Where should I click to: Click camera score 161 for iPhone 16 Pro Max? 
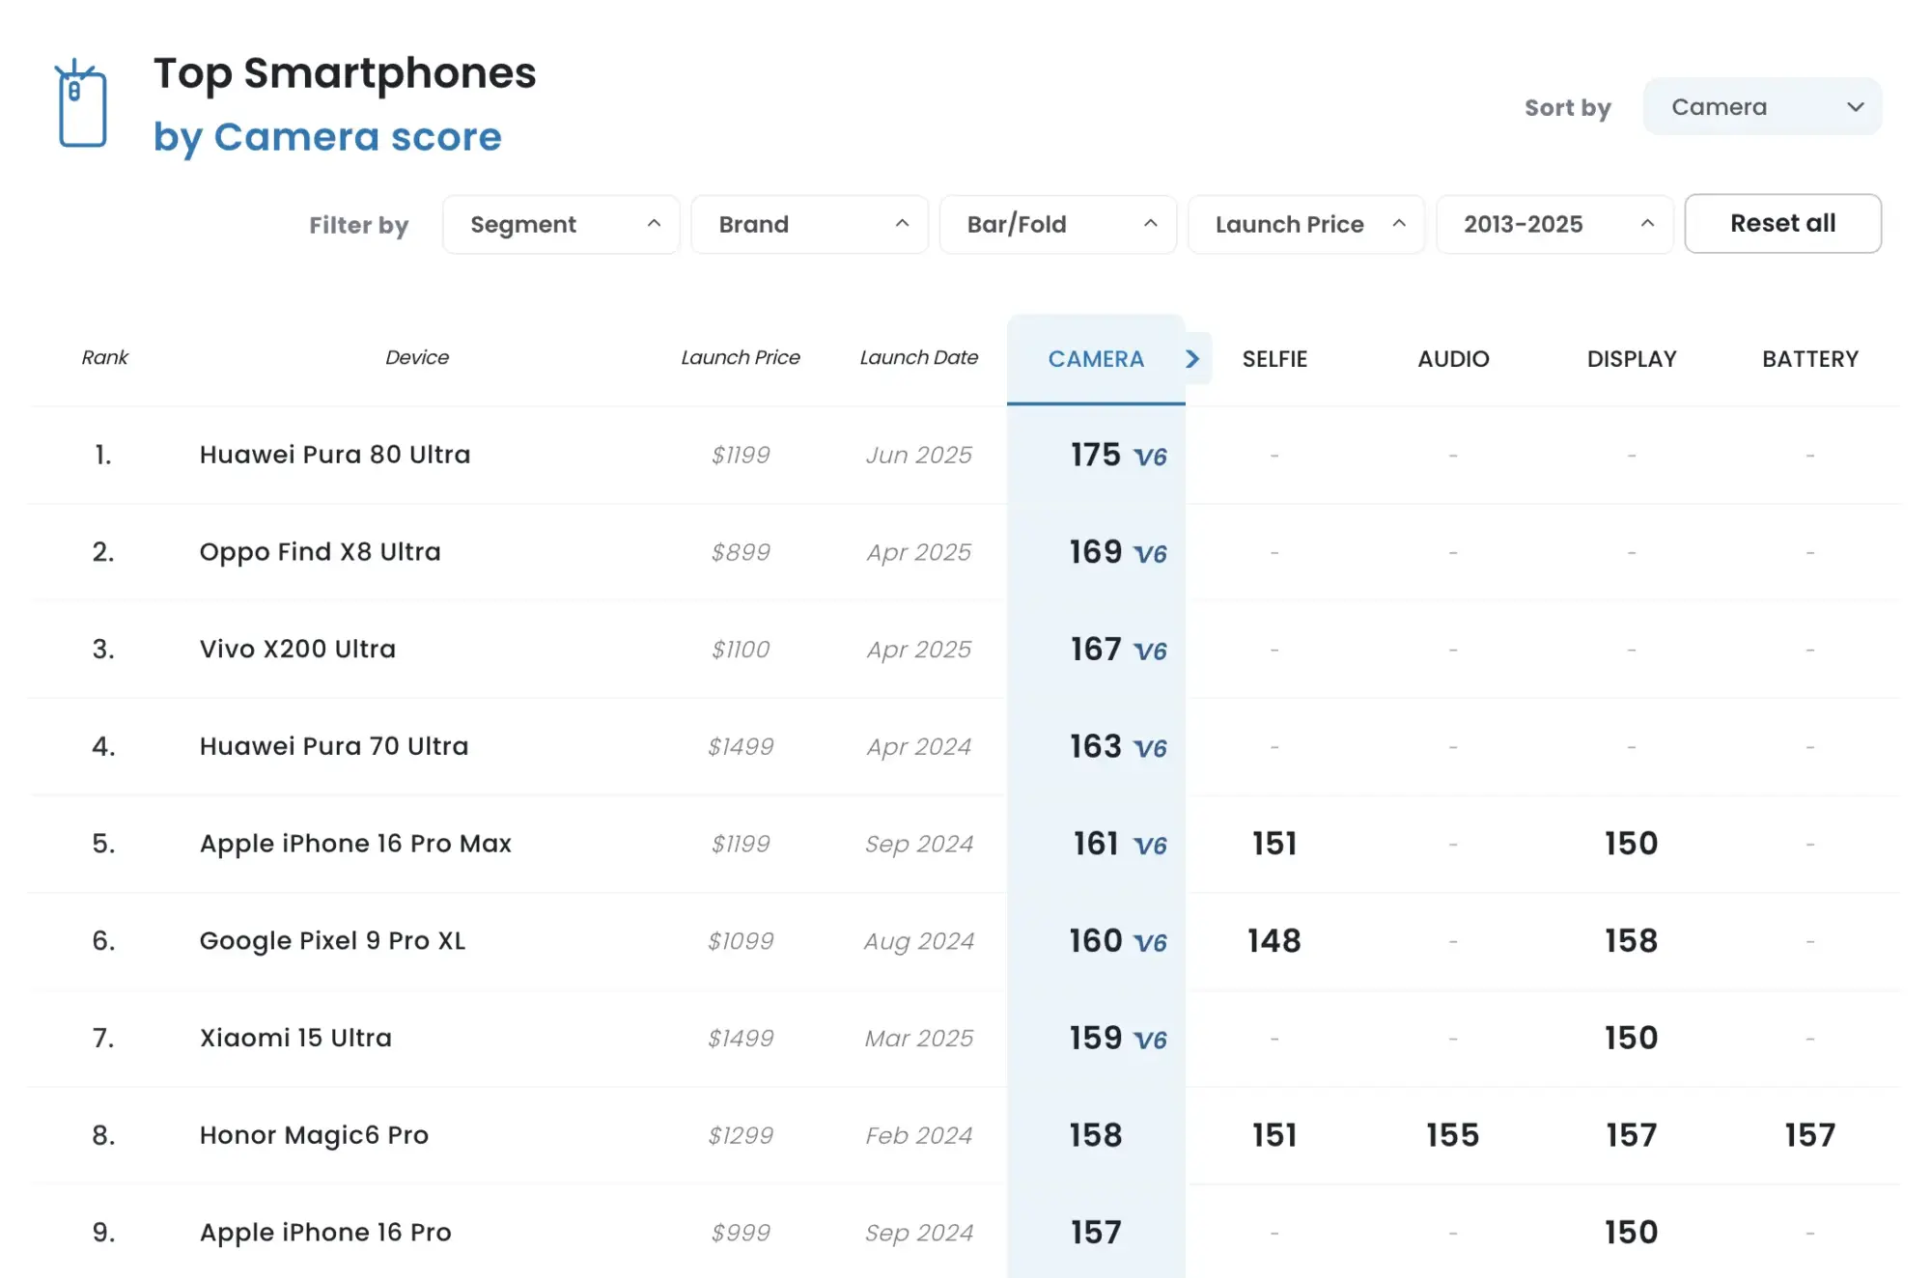pos(1096,844)
